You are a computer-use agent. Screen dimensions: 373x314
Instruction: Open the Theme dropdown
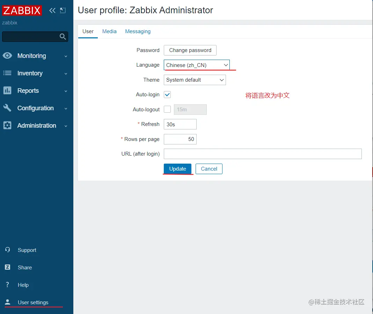click(195, 80)
